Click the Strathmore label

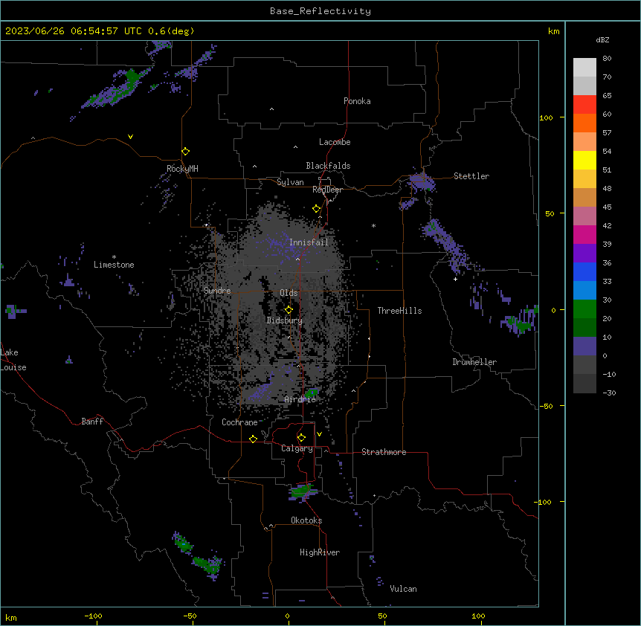384,452
